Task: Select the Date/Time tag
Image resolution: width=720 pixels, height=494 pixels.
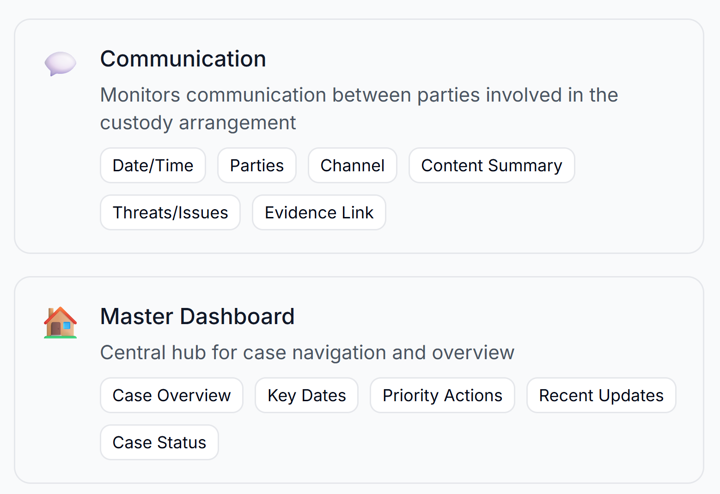Action: [x=153, y=165]
